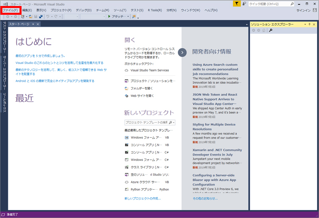This screenshot has height=218, width=319.
Task: Click the navigate forward toolbar arrow
Action: tap(16, 16)
